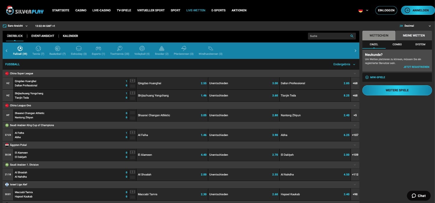435x203 pixels.
Task: Open the Aktionen menu item
Action: (239, 10)
